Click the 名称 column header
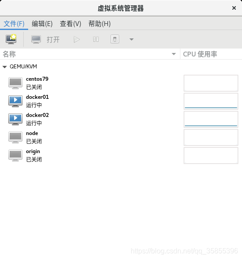 point(90,54)
